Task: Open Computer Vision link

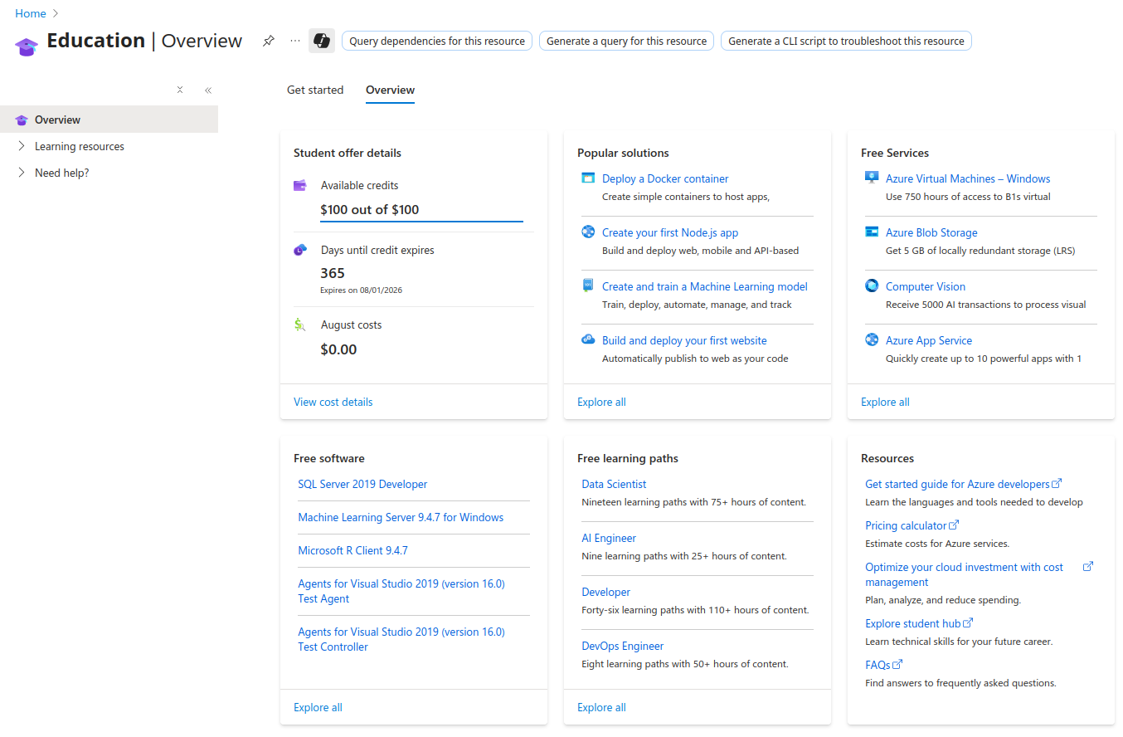Action: [x=926, y=286]
